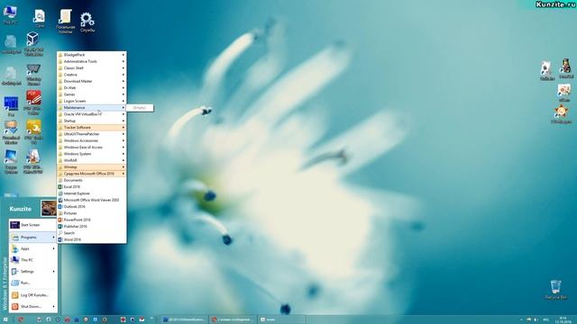Click the Dr.Web folder entry

pos(92,88)
